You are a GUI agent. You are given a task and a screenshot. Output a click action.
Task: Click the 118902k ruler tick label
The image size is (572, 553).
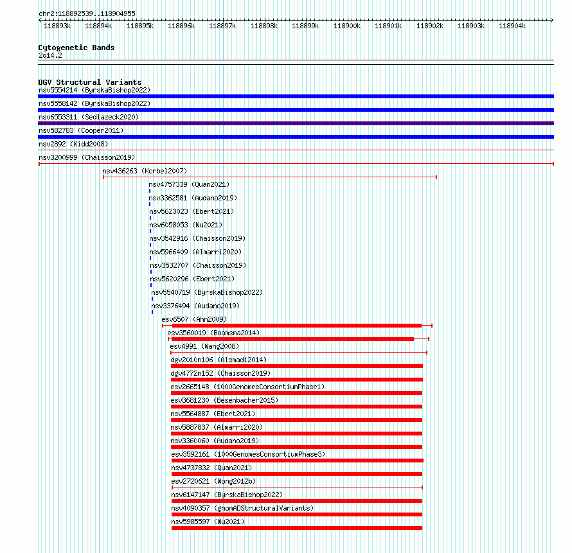[x=430, y=26]
